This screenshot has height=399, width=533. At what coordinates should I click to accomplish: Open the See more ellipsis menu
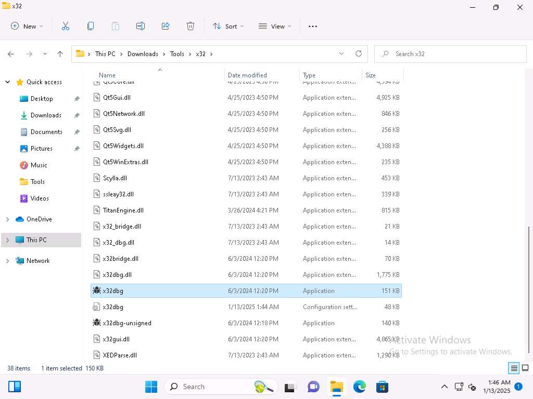coord(313,26)
